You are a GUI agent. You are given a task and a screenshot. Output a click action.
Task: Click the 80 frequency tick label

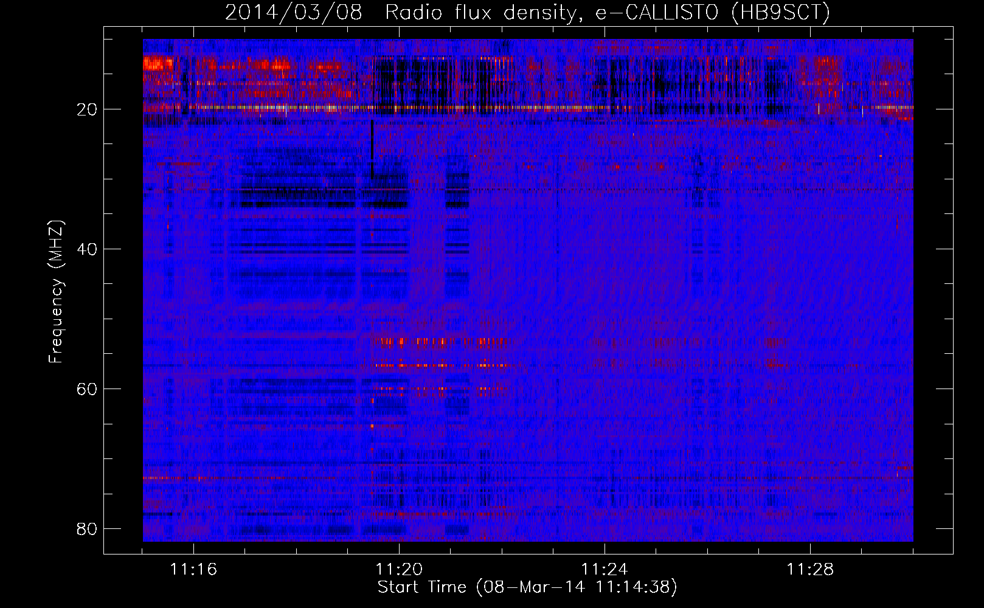(87, 529)
